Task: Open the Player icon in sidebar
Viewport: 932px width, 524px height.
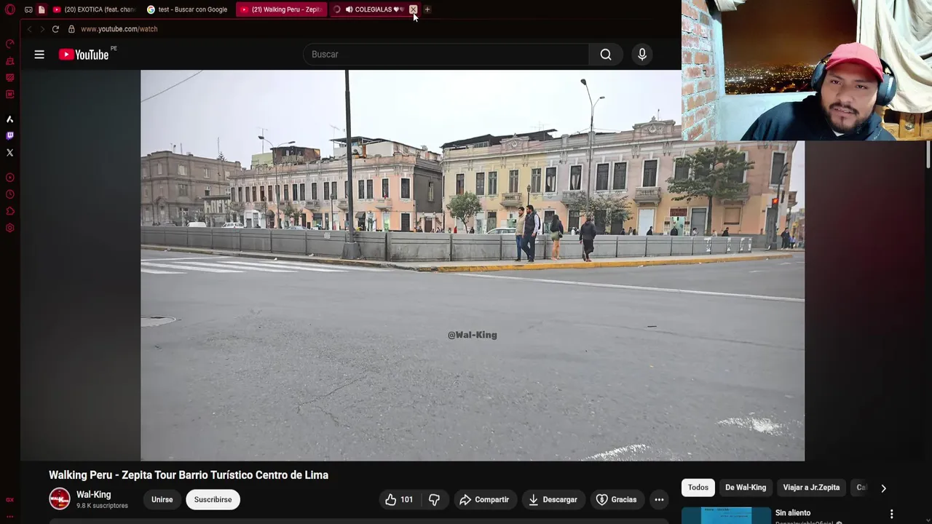Action: pyautogui.click(x=9, y=178)
